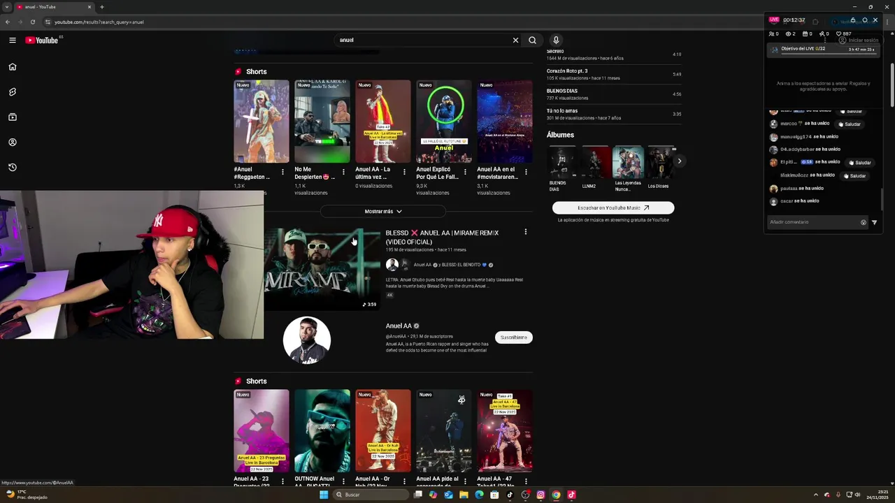The height and width of the screenshot is (503, 895).
Task: Open the You profile sidebar icon
Action: (x=13, y=143)
